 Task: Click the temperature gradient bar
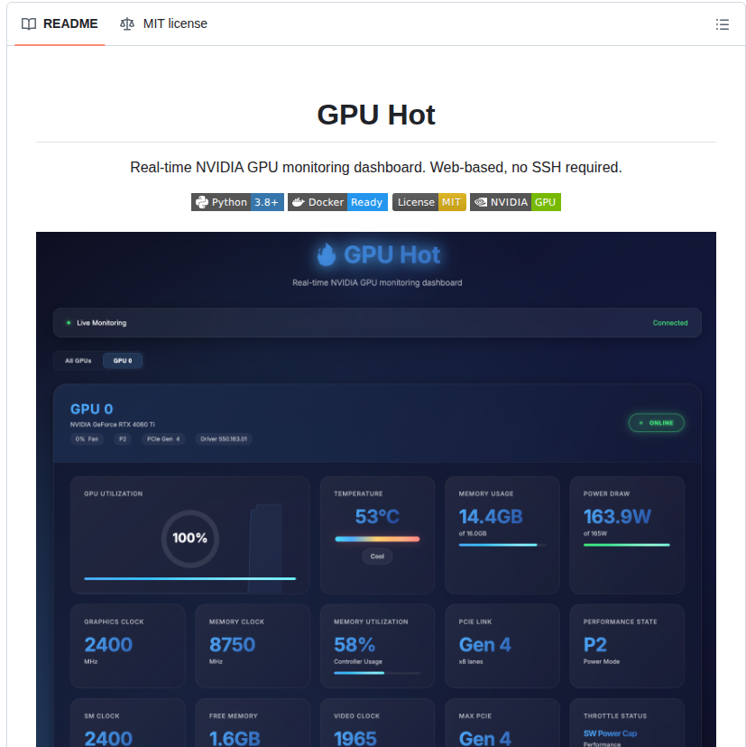(x=377, y=539)
